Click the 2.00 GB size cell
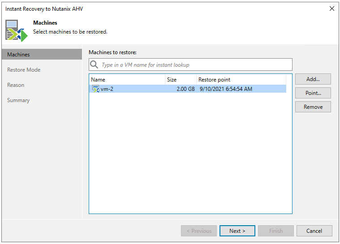 pos(185,89)
